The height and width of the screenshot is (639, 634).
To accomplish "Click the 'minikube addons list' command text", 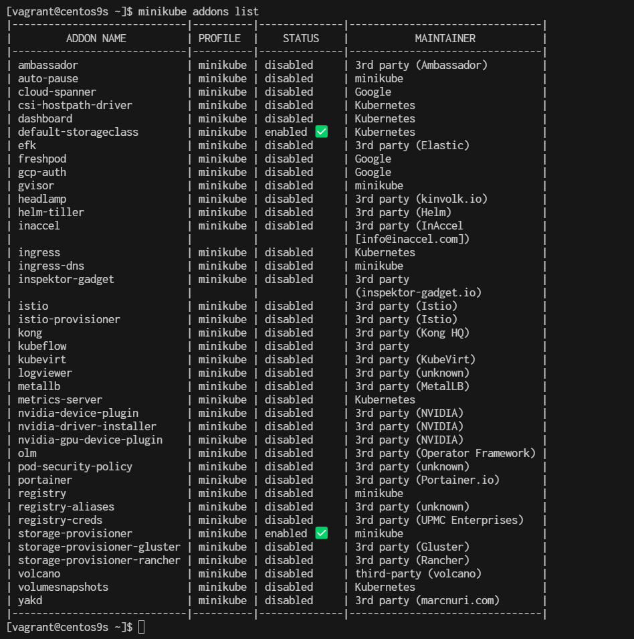I will tap(198, 11).
